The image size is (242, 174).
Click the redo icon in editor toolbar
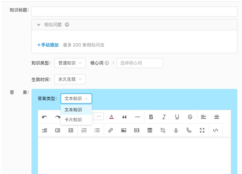click(x=58, y=117)
